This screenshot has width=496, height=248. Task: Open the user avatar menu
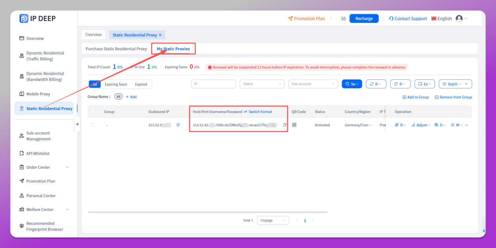461,18
